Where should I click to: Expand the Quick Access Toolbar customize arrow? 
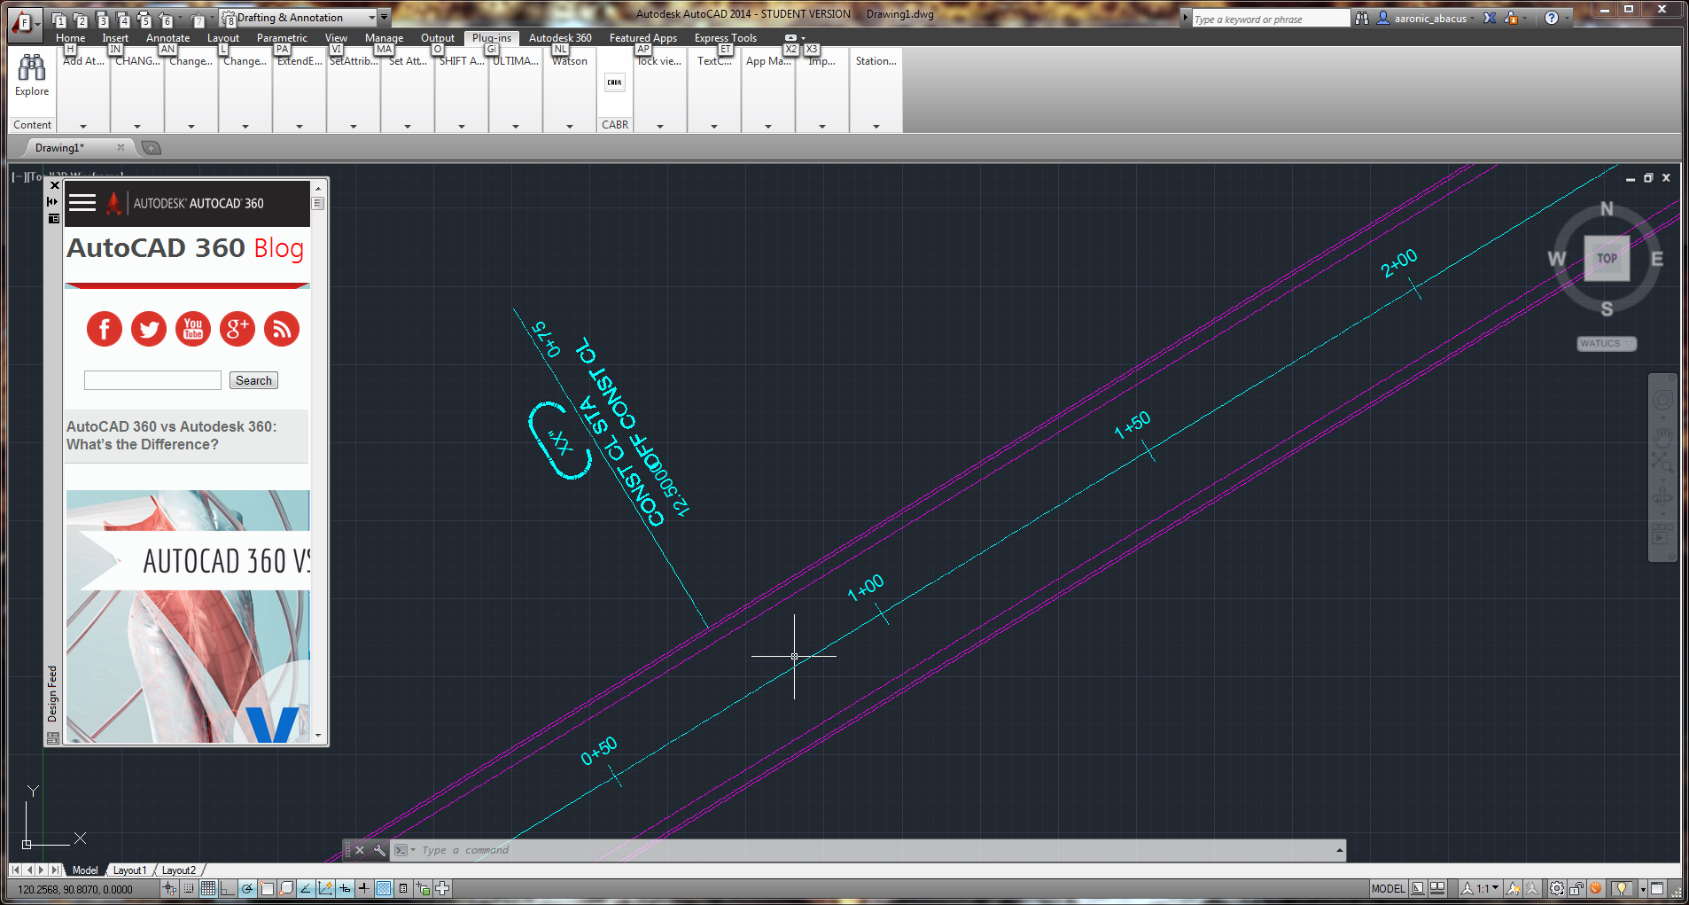[384, 18]
